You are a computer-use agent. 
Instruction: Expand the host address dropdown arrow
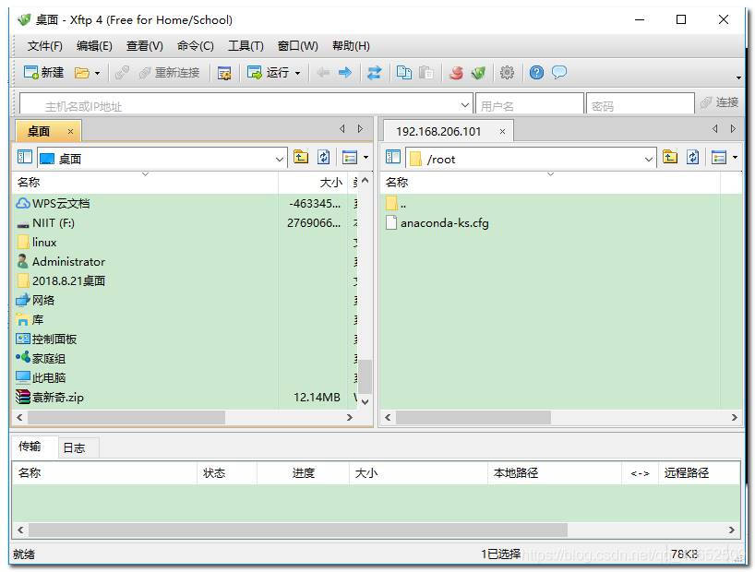click(x=464, y=104)
